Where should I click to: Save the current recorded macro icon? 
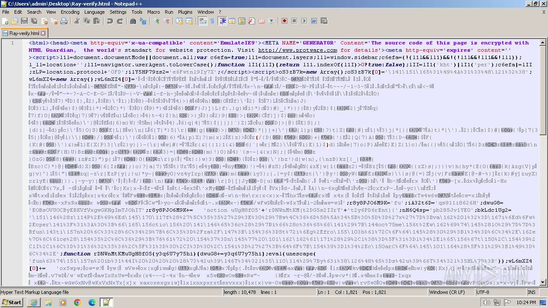click(324, 21)
